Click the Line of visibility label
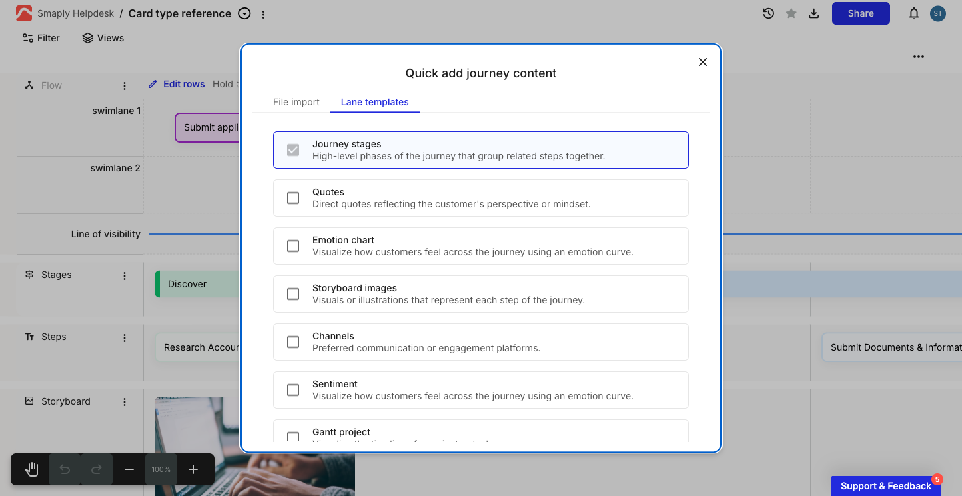 tap(106, 234)
